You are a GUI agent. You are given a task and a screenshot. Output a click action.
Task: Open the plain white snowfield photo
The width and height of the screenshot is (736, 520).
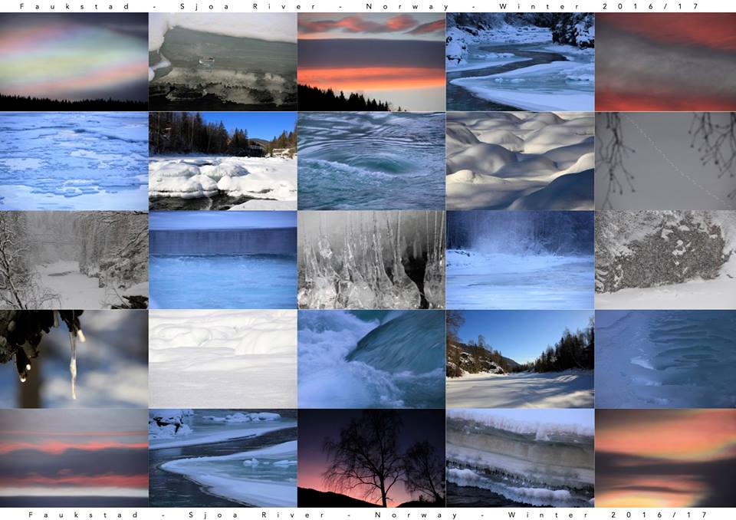(223, 359)
